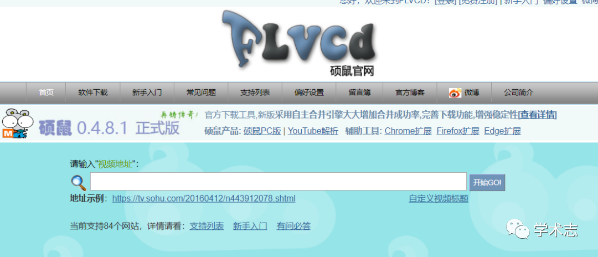
Task: Focus the video address input field
Action: 279,182
